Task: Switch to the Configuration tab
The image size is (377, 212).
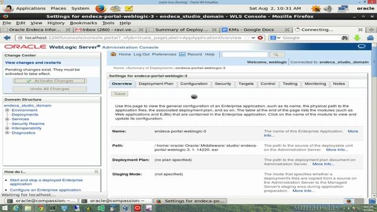Action: coord(194,84)
